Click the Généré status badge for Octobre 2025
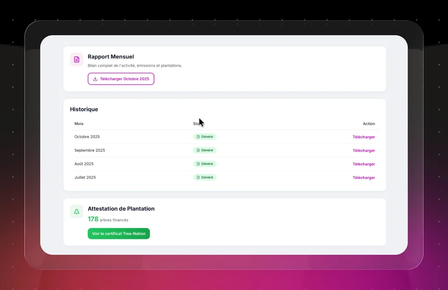448x290 pixels. (205, 137)
